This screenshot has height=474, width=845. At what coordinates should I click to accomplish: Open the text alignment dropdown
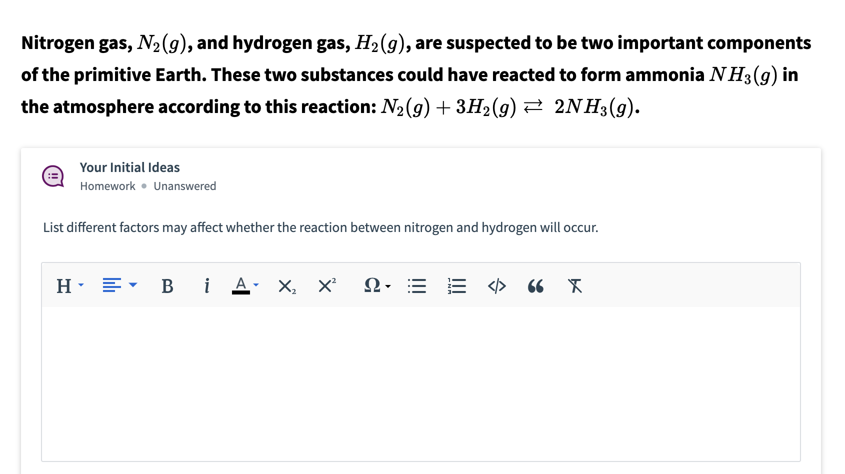coord(119,285)
